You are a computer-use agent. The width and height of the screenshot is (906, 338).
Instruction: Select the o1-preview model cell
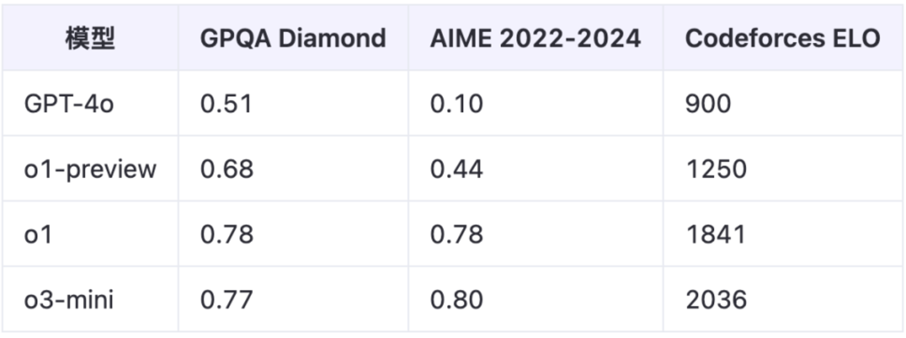point(90,169)
